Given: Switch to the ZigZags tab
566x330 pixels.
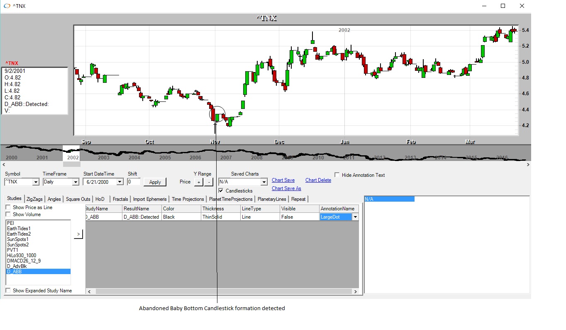Looking at the screenshot, I should tap(34, 199).
